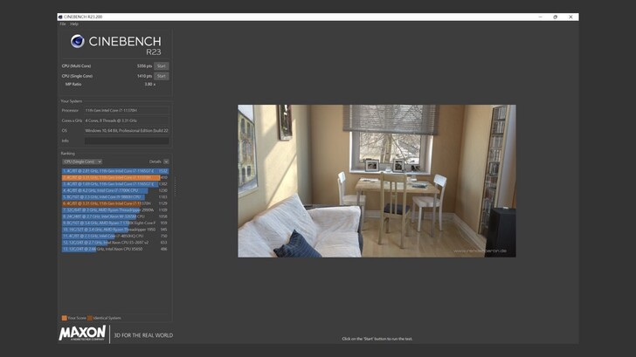Open the File menu
The image size is (636, 357).
[x=63, y=24]
